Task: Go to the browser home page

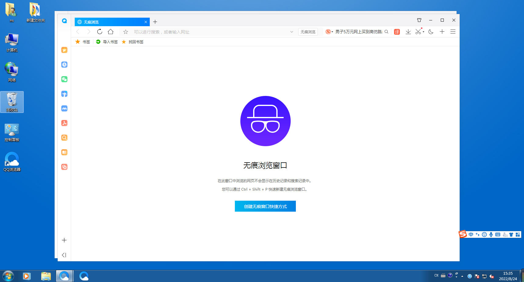Action: click(x=111, y=32)
